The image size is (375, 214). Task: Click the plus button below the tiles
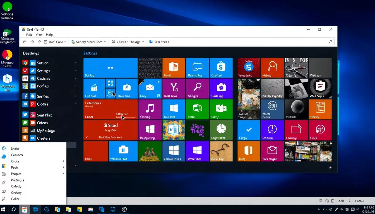[x=330, y=167]
